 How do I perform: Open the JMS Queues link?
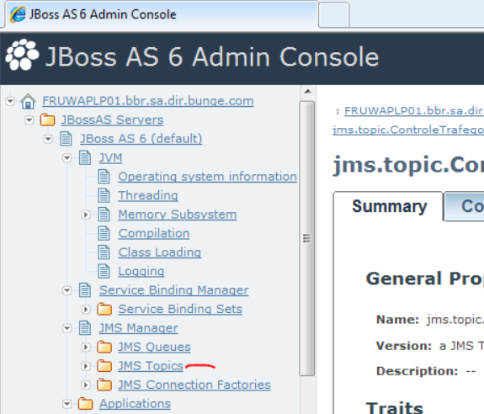point(154,347)
